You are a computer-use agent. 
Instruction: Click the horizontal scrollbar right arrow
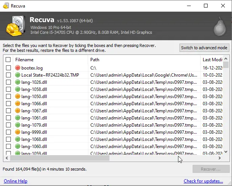220,158
